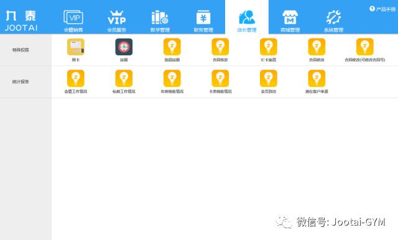Select 统计报告 in the left sidebar
The width and height of the screenshot is (398, 240).
click(x=21, y=81)
